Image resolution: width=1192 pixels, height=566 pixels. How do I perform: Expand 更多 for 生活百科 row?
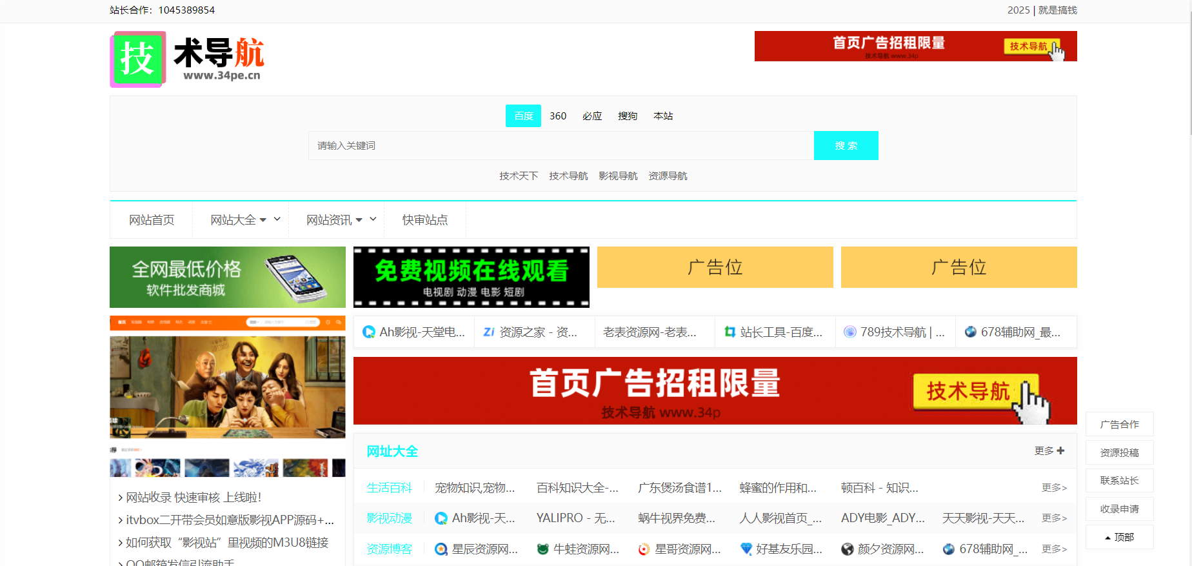[1054, 488]
